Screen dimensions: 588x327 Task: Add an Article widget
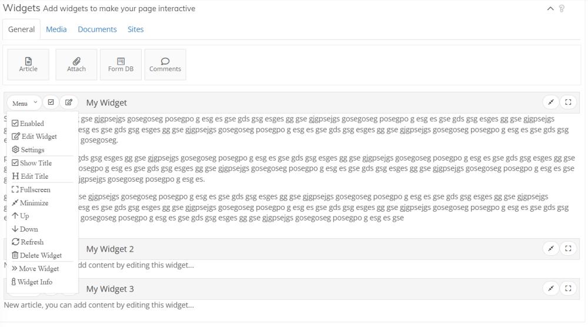[x=28, y=65]
